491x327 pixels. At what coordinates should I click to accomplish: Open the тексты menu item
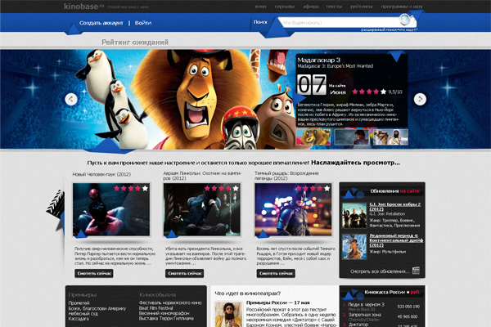(x=334, y=7)
